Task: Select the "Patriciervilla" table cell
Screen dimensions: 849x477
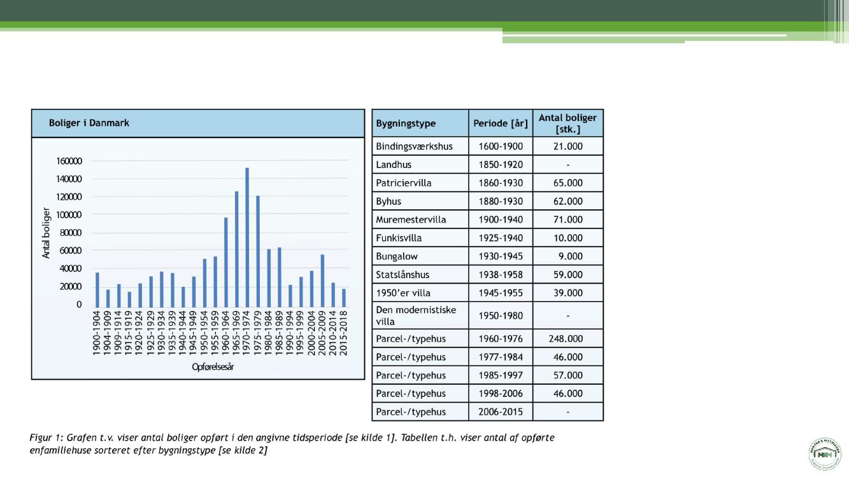Action: (x=420, y=183)
